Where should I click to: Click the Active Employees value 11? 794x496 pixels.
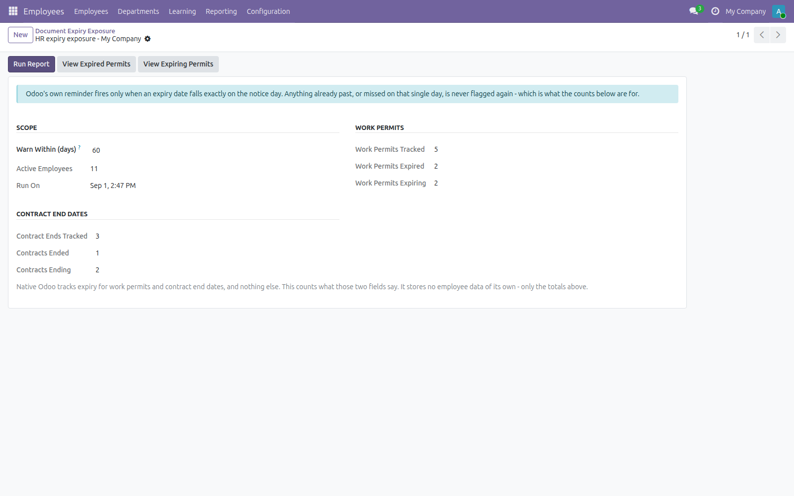(94, 169)
